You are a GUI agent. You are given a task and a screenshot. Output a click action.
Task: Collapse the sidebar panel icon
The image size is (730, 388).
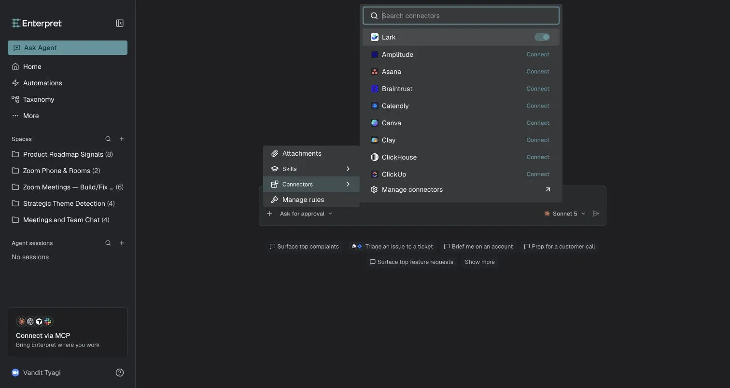pyautogui.click(x=120, y=23)
